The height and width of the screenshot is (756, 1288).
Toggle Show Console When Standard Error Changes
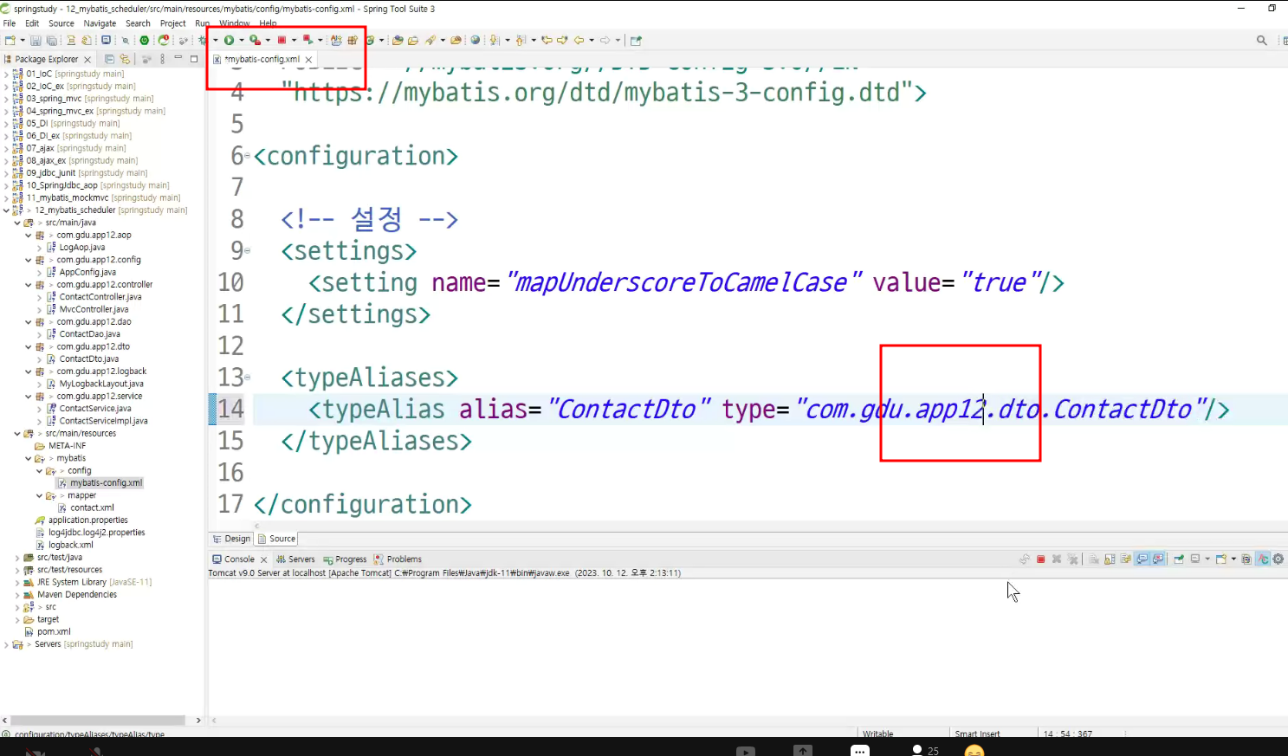(x=1159, y=559)
